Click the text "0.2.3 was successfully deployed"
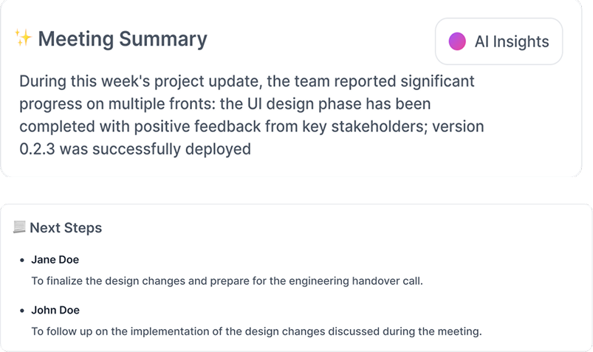This screenshot has height=352, width=593. click(135, 149)
